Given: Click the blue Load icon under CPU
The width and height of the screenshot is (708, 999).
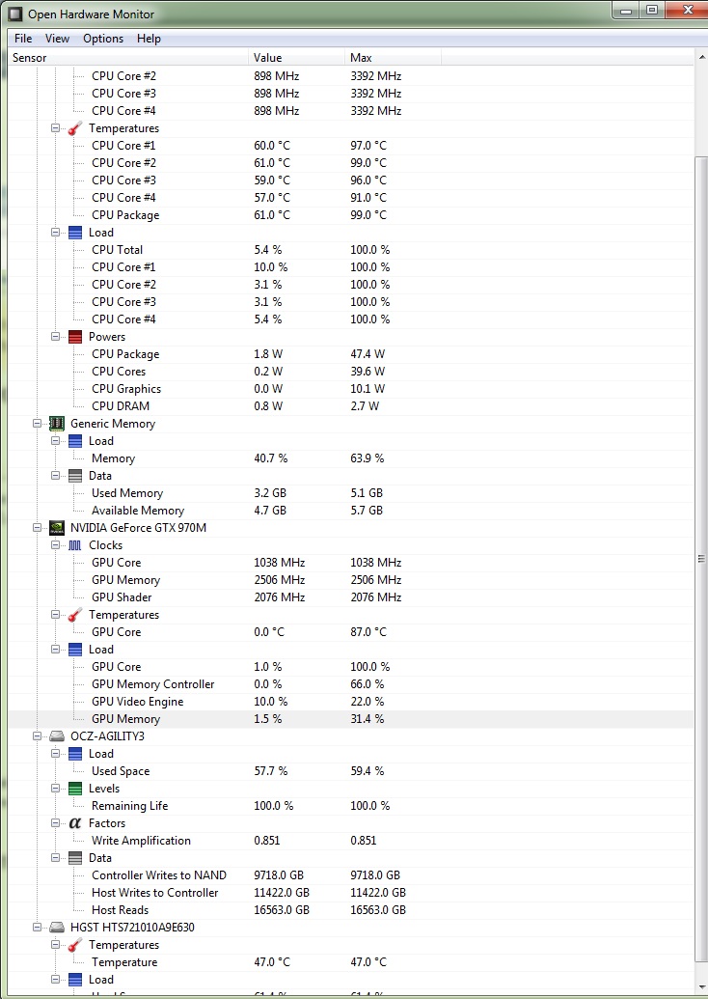Looking at the screenshot, I should click(75, 233).
